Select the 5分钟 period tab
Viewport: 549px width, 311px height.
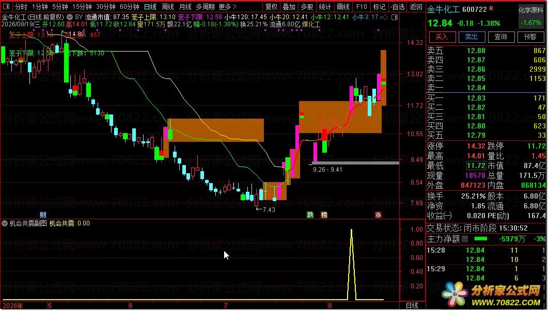click(60, 7)
